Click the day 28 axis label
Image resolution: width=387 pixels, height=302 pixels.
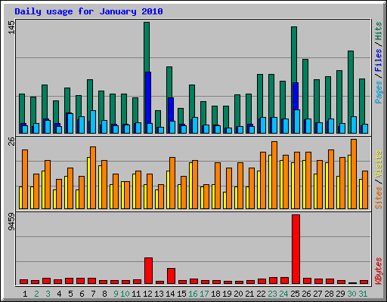coord(329,294)
